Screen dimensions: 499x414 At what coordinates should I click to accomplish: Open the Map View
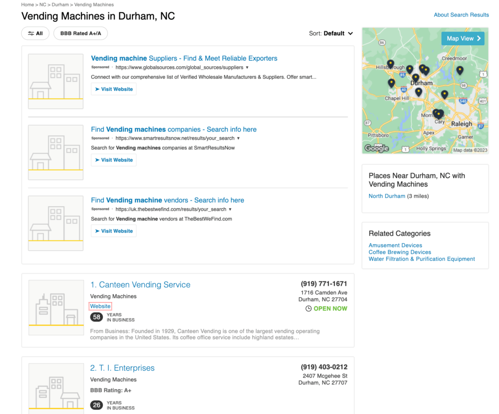462,38
